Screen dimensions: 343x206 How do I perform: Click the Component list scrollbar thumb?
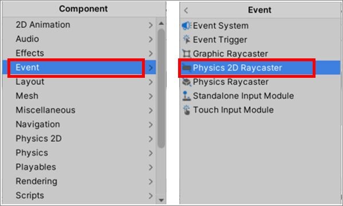161,88
